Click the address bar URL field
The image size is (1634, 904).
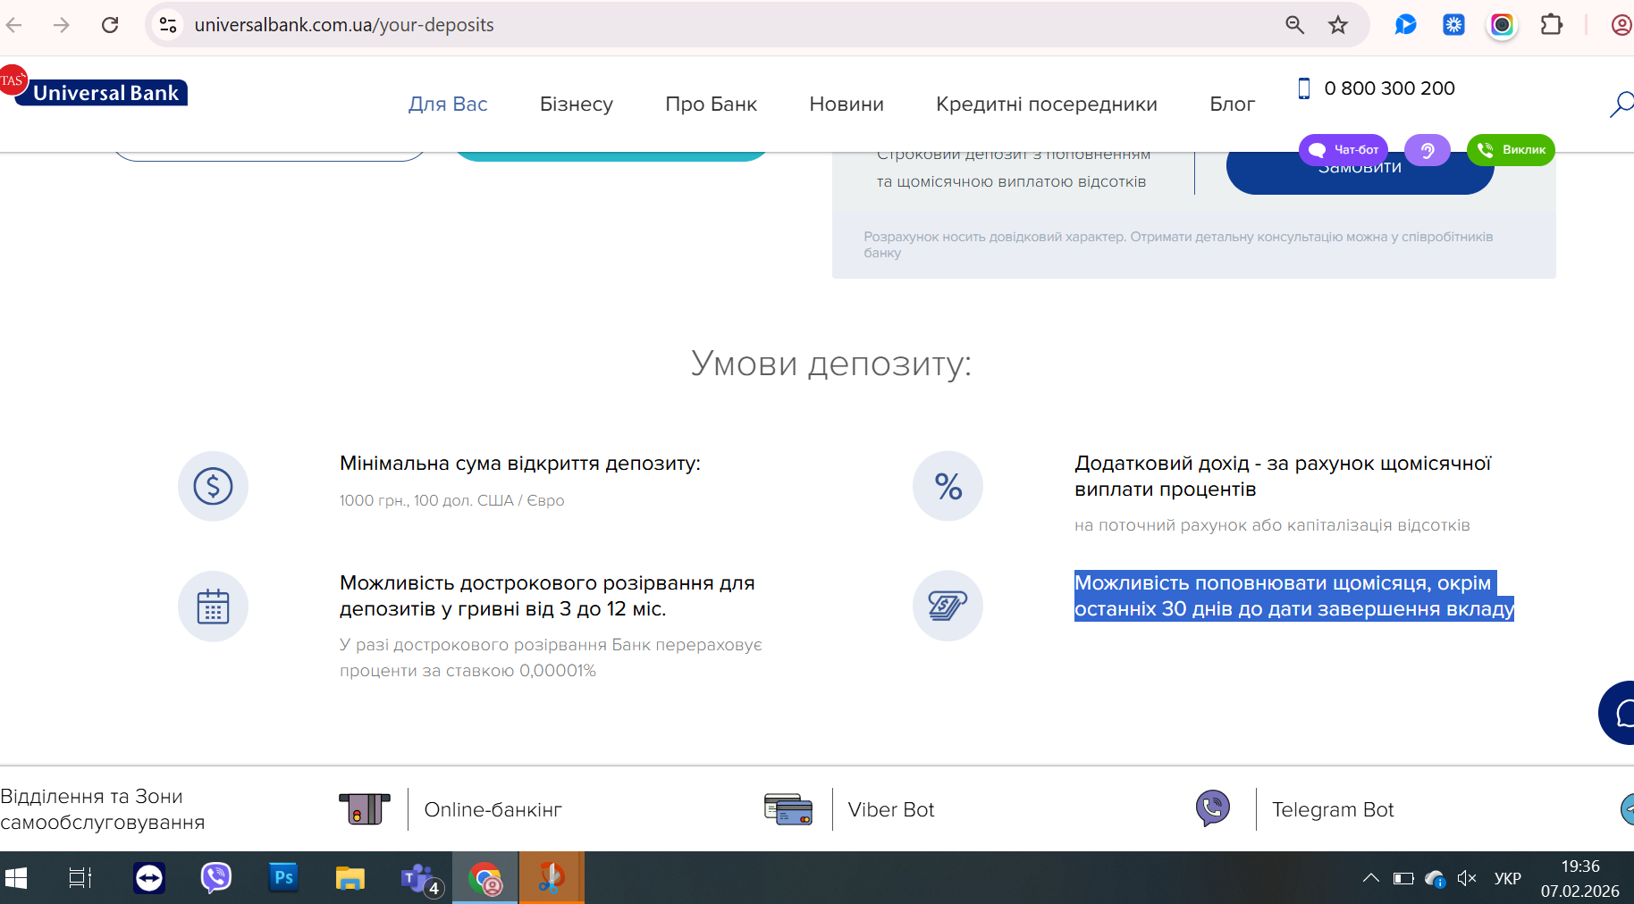(715, 25)
